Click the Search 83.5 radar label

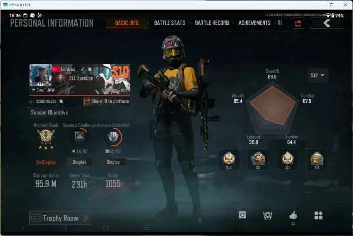coord(272,74)
